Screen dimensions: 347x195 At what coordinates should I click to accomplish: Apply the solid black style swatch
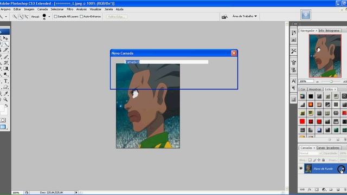311,96
